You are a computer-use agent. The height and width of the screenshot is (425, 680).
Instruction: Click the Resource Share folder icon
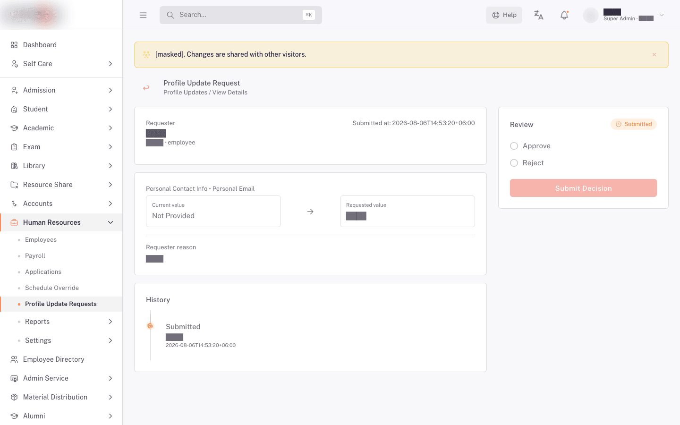pyautogui.click(x=14, y=185)
